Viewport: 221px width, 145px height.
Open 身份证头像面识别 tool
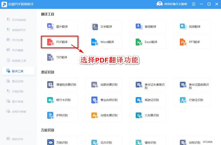pyautogui.click(x=148, y=85)
